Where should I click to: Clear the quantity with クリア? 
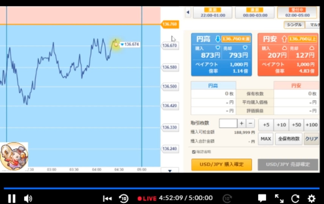tap(312, 139)
